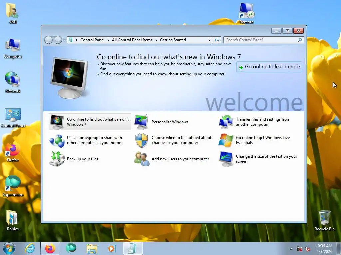Click the search magnifier icon
The image size is (341, 255).
tap(300, 40)
